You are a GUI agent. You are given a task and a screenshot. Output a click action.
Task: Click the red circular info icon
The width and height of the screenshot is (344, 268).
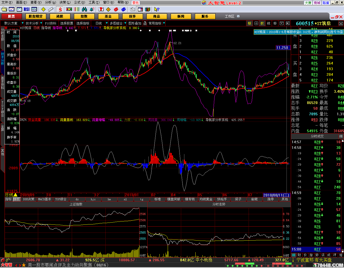(116, 9)
